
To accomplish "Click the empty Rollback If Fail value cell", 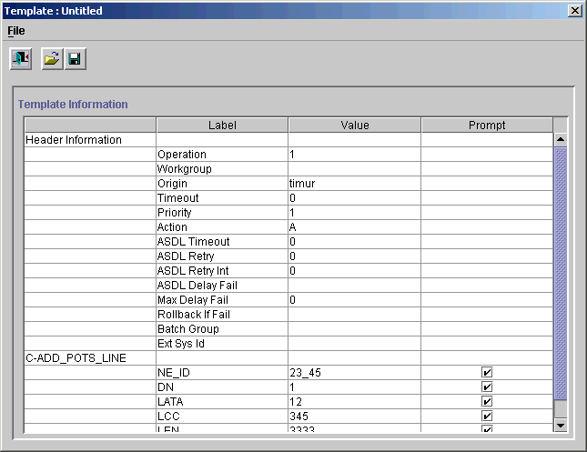I will pos(355,315).
